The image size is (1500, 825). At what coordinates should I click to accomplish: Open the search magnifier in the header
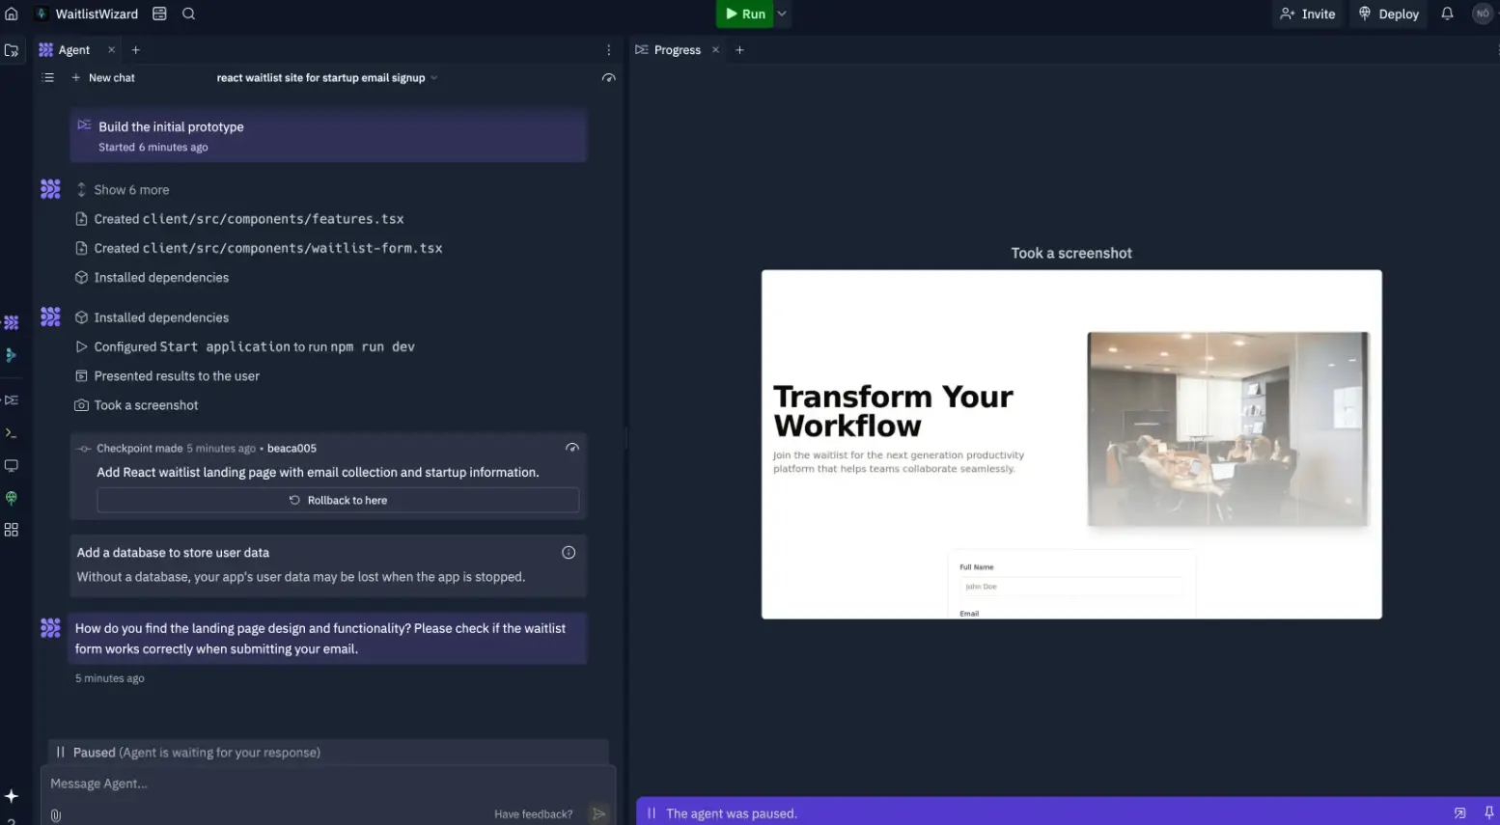click(x=189, y=14)
